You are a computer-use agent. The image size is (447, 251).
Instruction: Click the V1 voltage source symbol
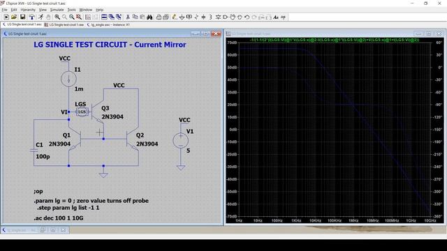(180, 141)
